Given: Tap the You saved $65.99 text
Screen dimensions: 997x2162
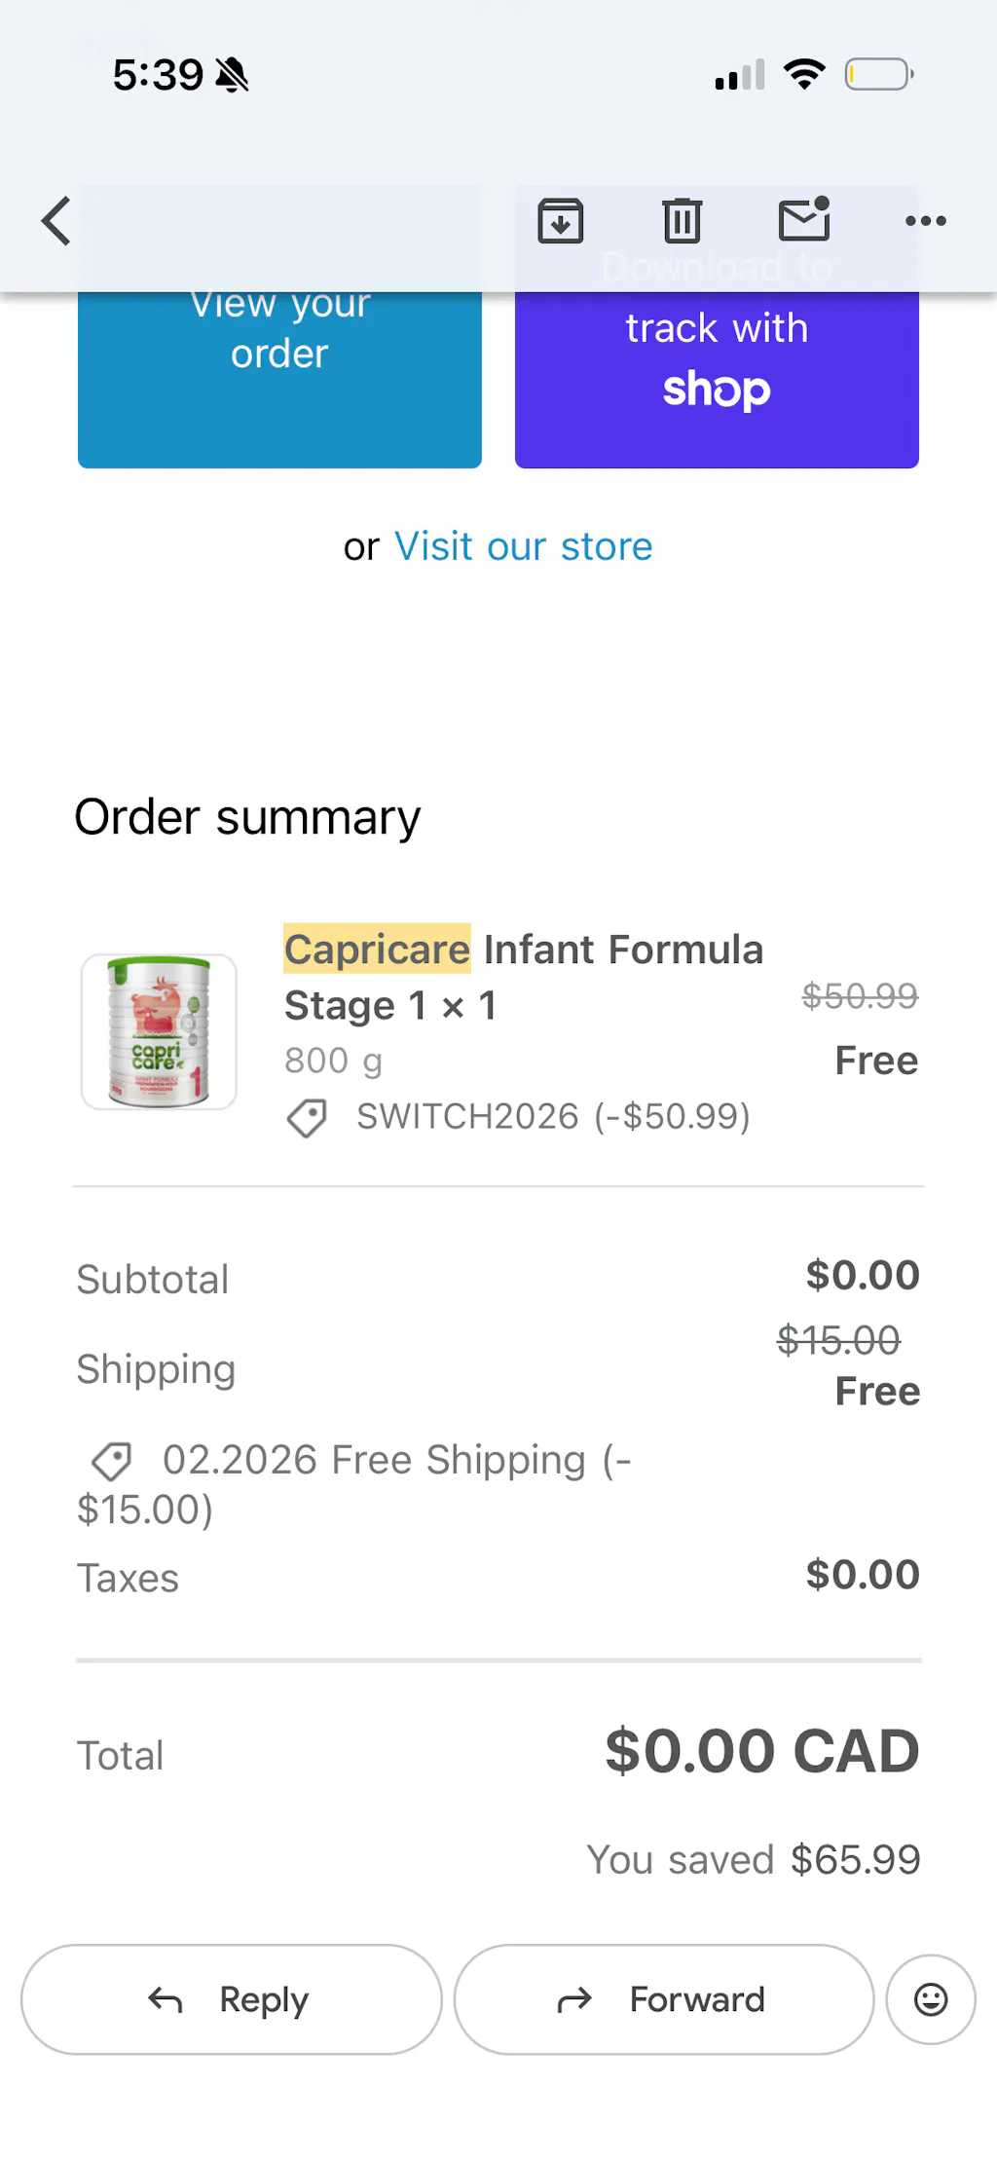Looking at the screenshot, I should coord(753,1860).
